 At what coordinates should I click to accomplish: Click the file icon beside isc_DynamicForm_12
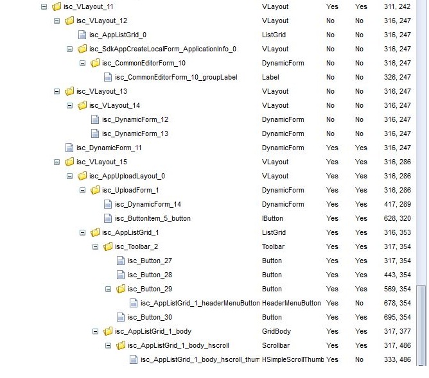[95, 119]
